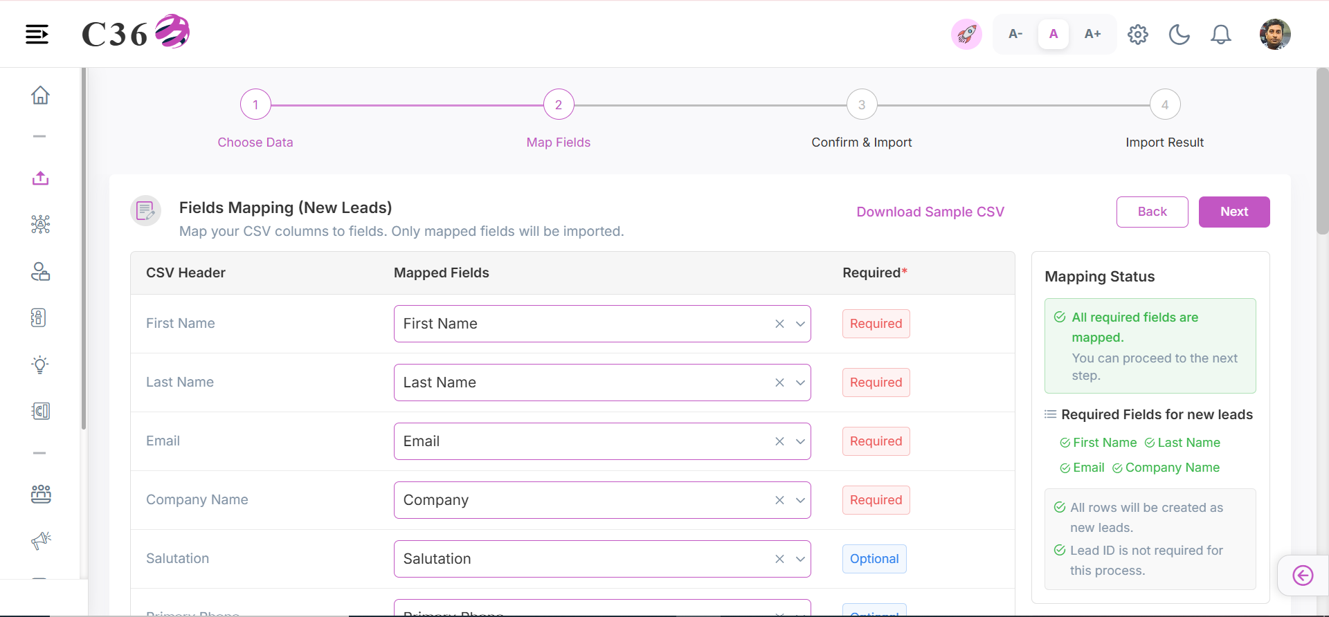Open the notifications bell
This screenshot has width=1329, height=617.
[1220, 34]
